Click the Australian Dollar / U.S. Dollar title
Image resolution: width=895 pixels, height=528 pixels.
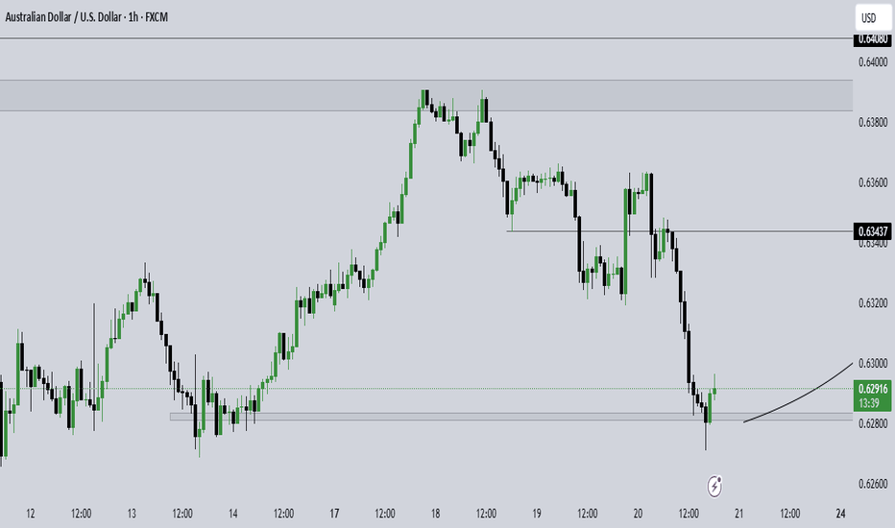63,17
